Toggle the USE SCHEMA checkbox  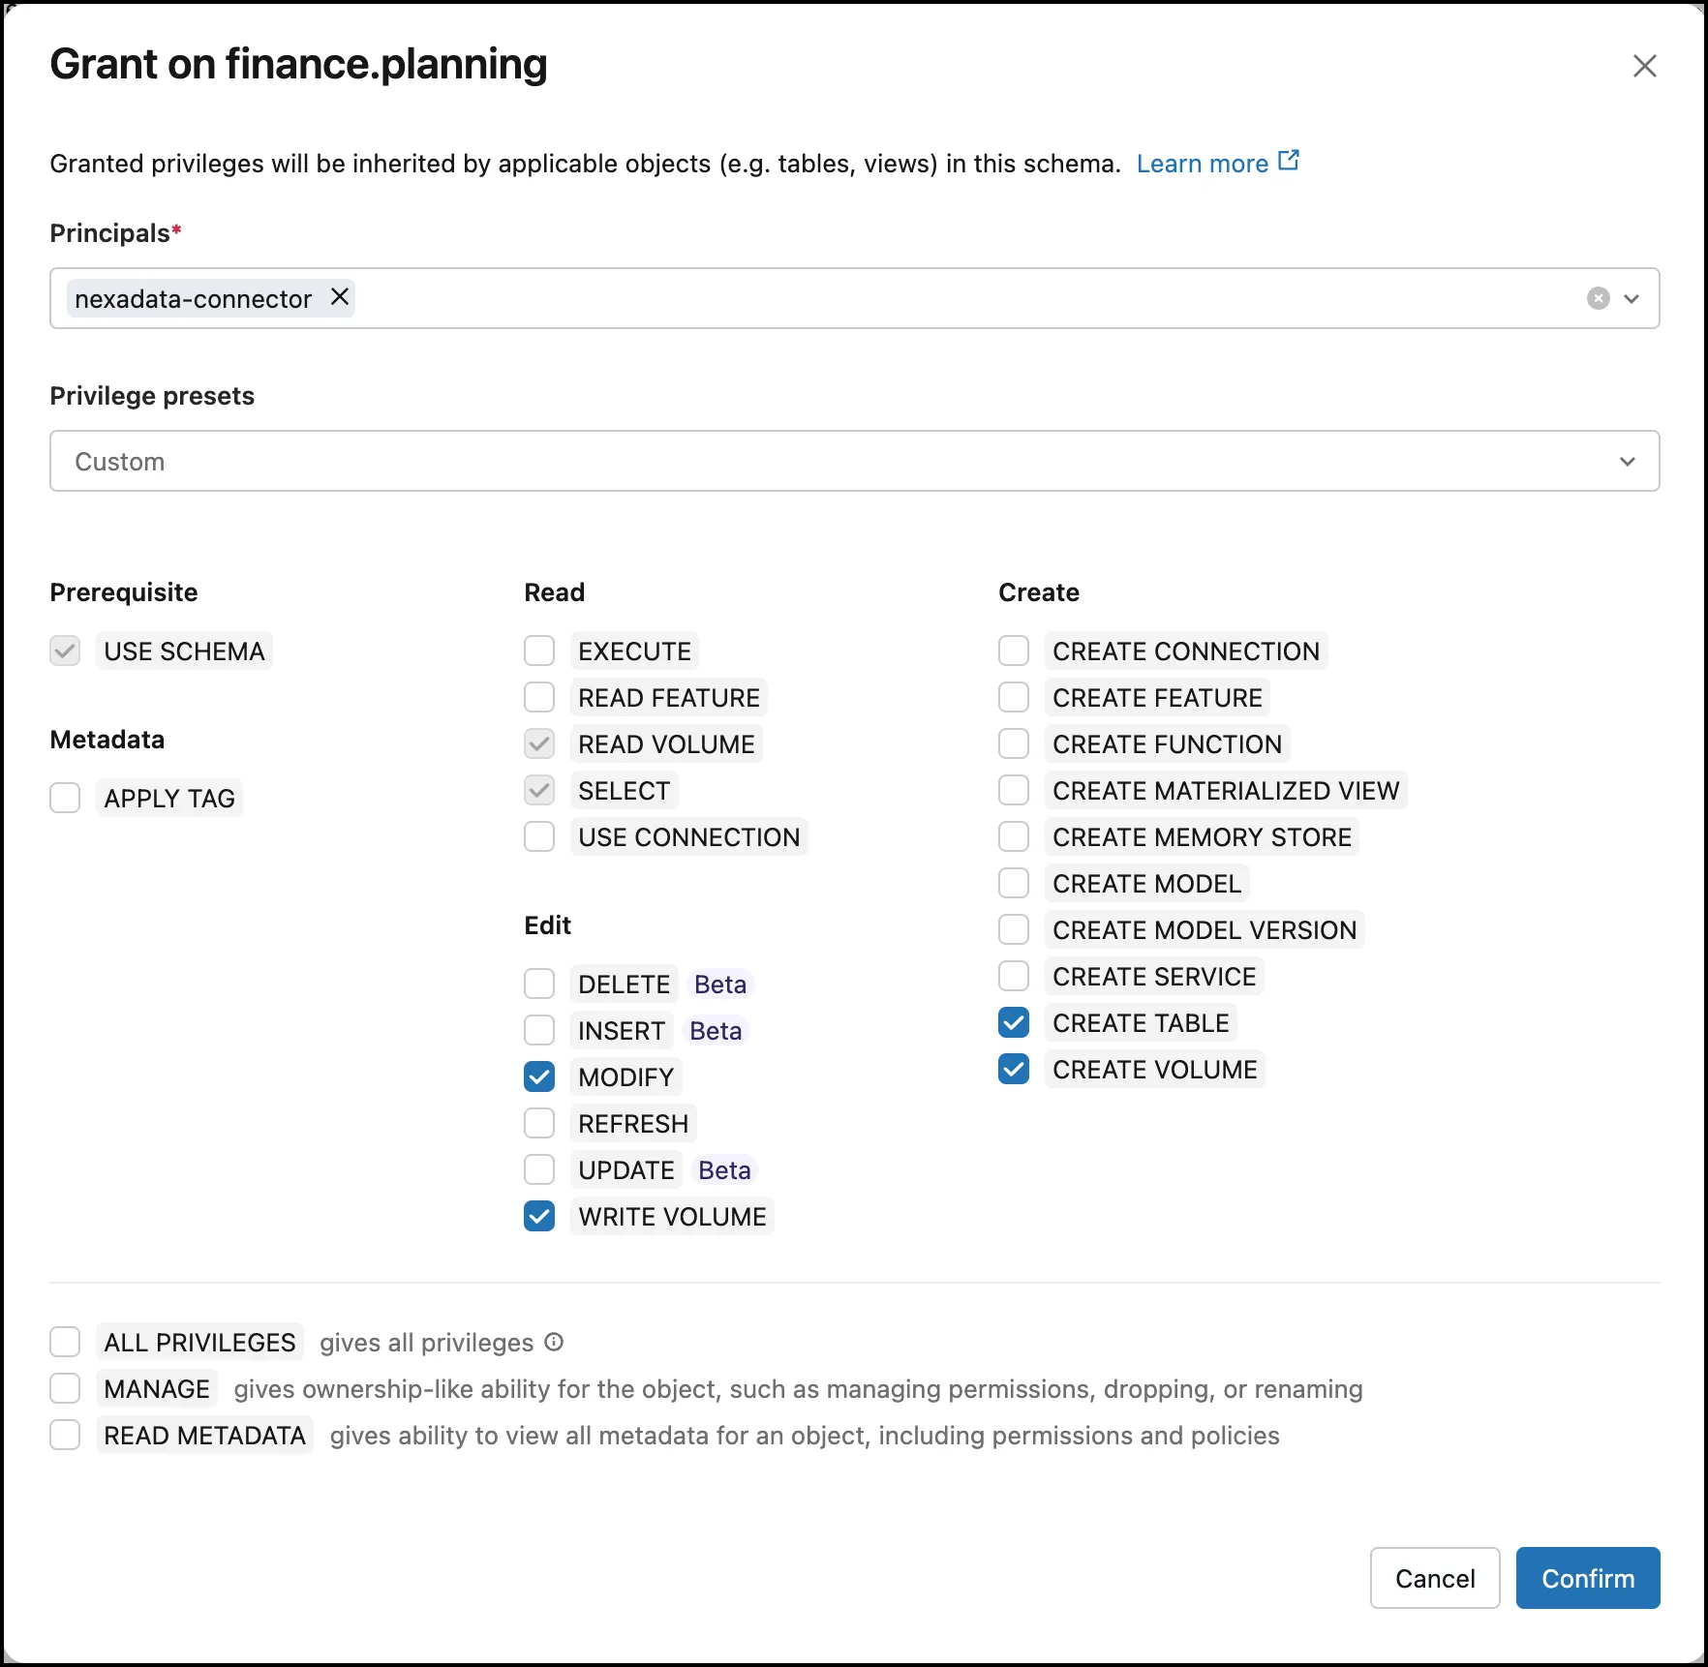pos(65,651)
